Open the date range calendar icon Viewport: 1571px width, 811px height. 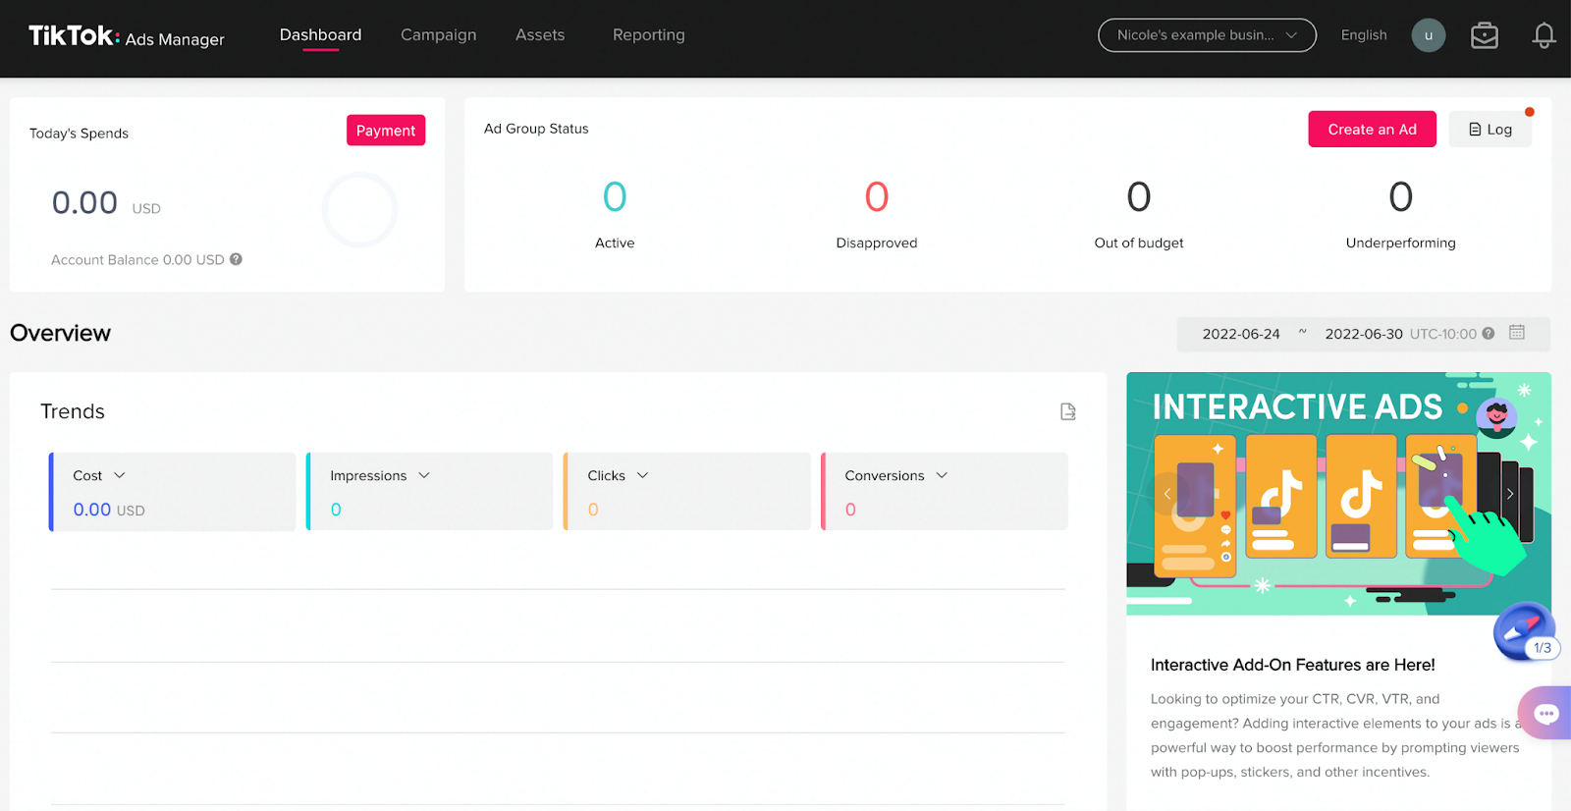click(1517, 333)
